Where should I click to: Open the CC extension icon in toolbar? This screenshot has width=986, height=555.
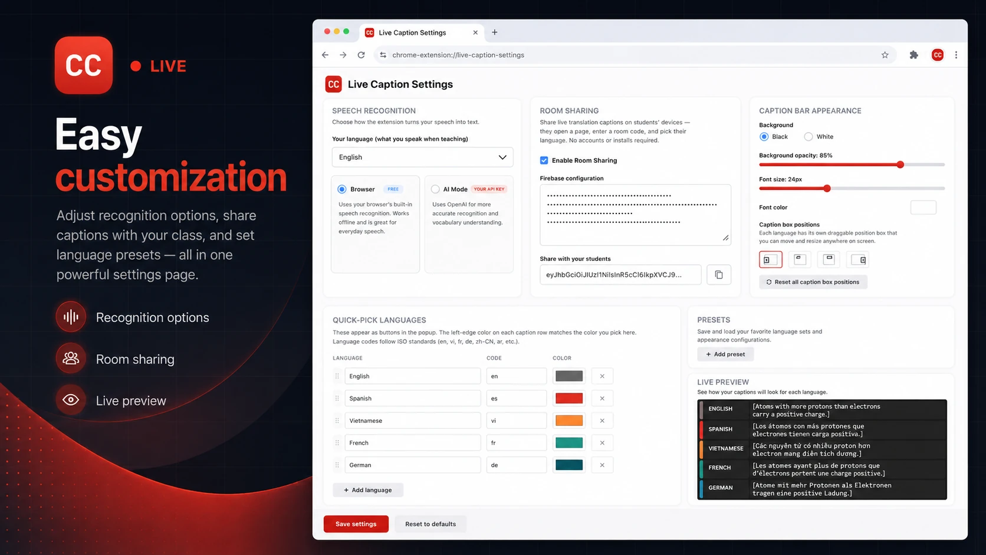click(937, 55)
